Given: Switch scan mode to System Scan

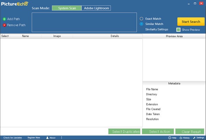Looking at the screenshot, I should 67,8.
